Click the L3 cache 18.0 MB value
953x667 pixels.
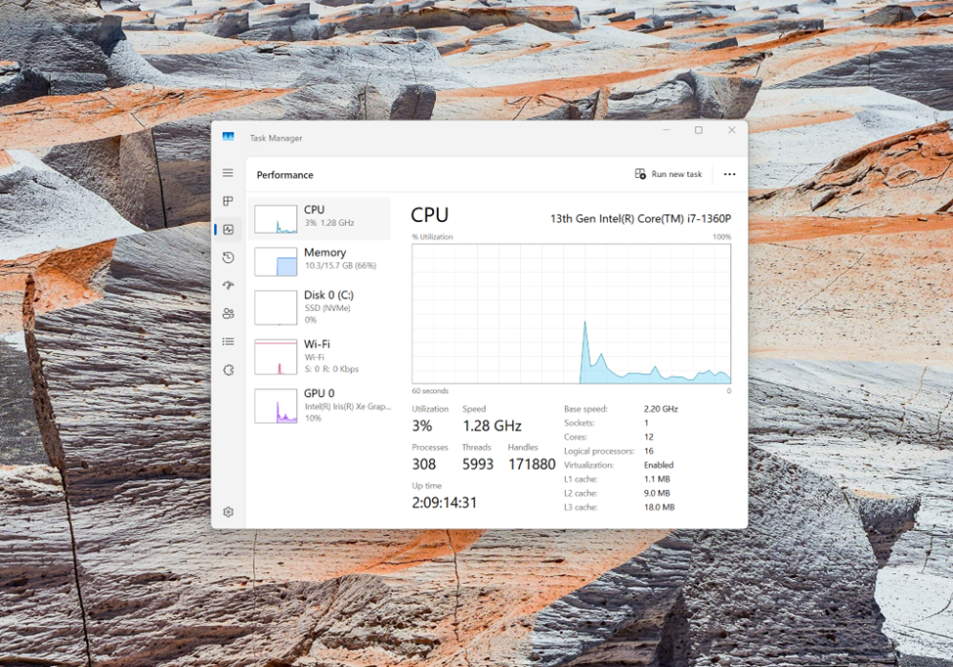pos(660,507)
